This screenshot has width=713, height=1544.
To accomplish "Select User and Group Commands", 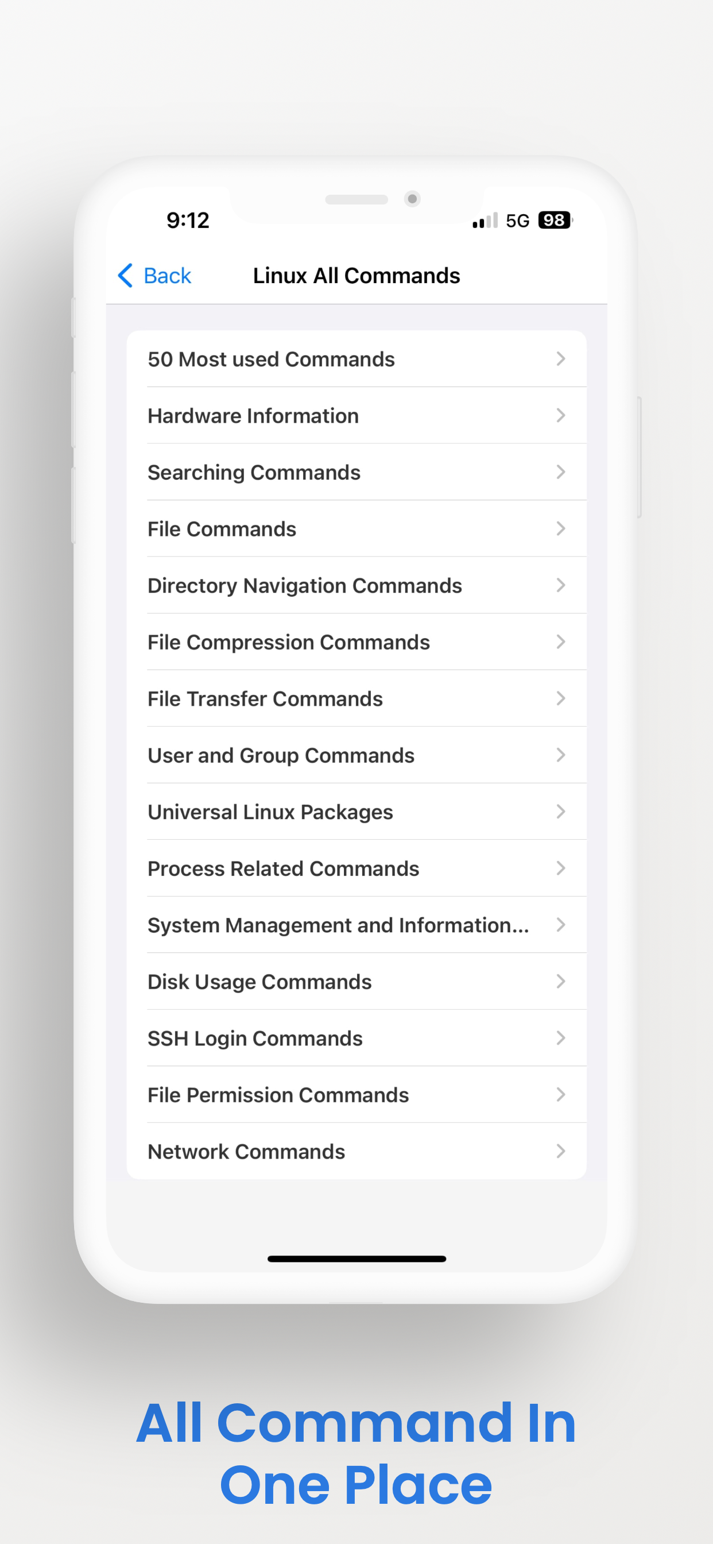I will [x=356, y=755].
